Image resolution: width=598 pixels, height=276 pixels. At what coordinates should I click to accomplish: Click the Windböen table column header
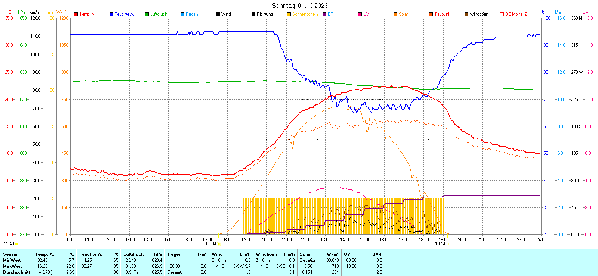click(x=266, y=254)
